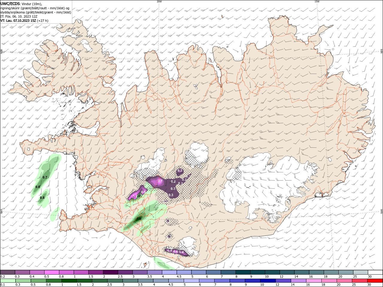The image size is (383, 287).
Task: Click the 0.2 label under the top legend row
Action: pyautogui.click(x=3, y=277)
